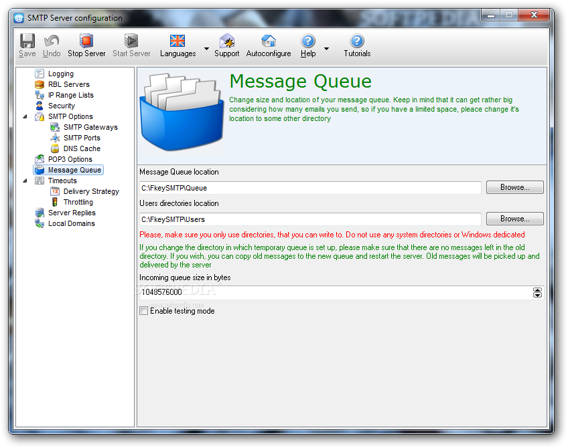Click the SMTP Options envelope lock icon
Screen dimensions: 568x448
point(40,117)
